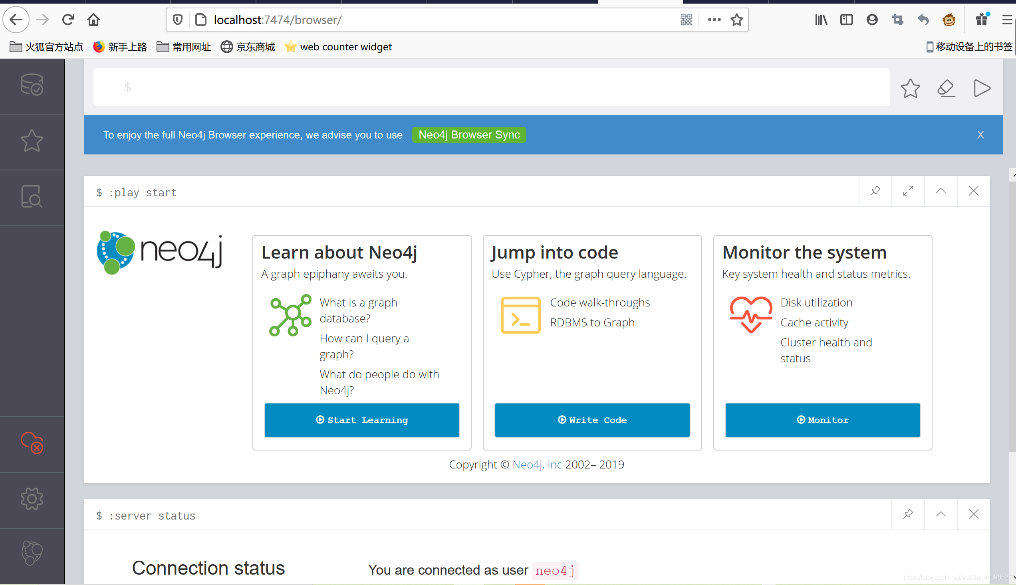Run the query with play icon

981,88
